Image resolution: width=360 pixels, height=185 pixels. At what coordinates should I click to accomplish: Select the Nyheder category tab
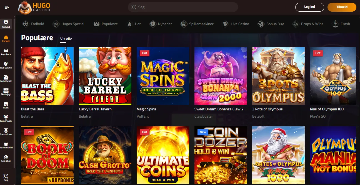point(161,24)
